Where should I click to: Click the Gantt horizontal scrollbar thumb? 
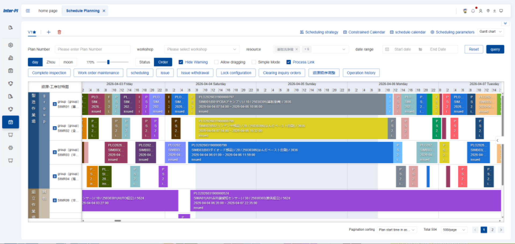(x=118, y=221)
